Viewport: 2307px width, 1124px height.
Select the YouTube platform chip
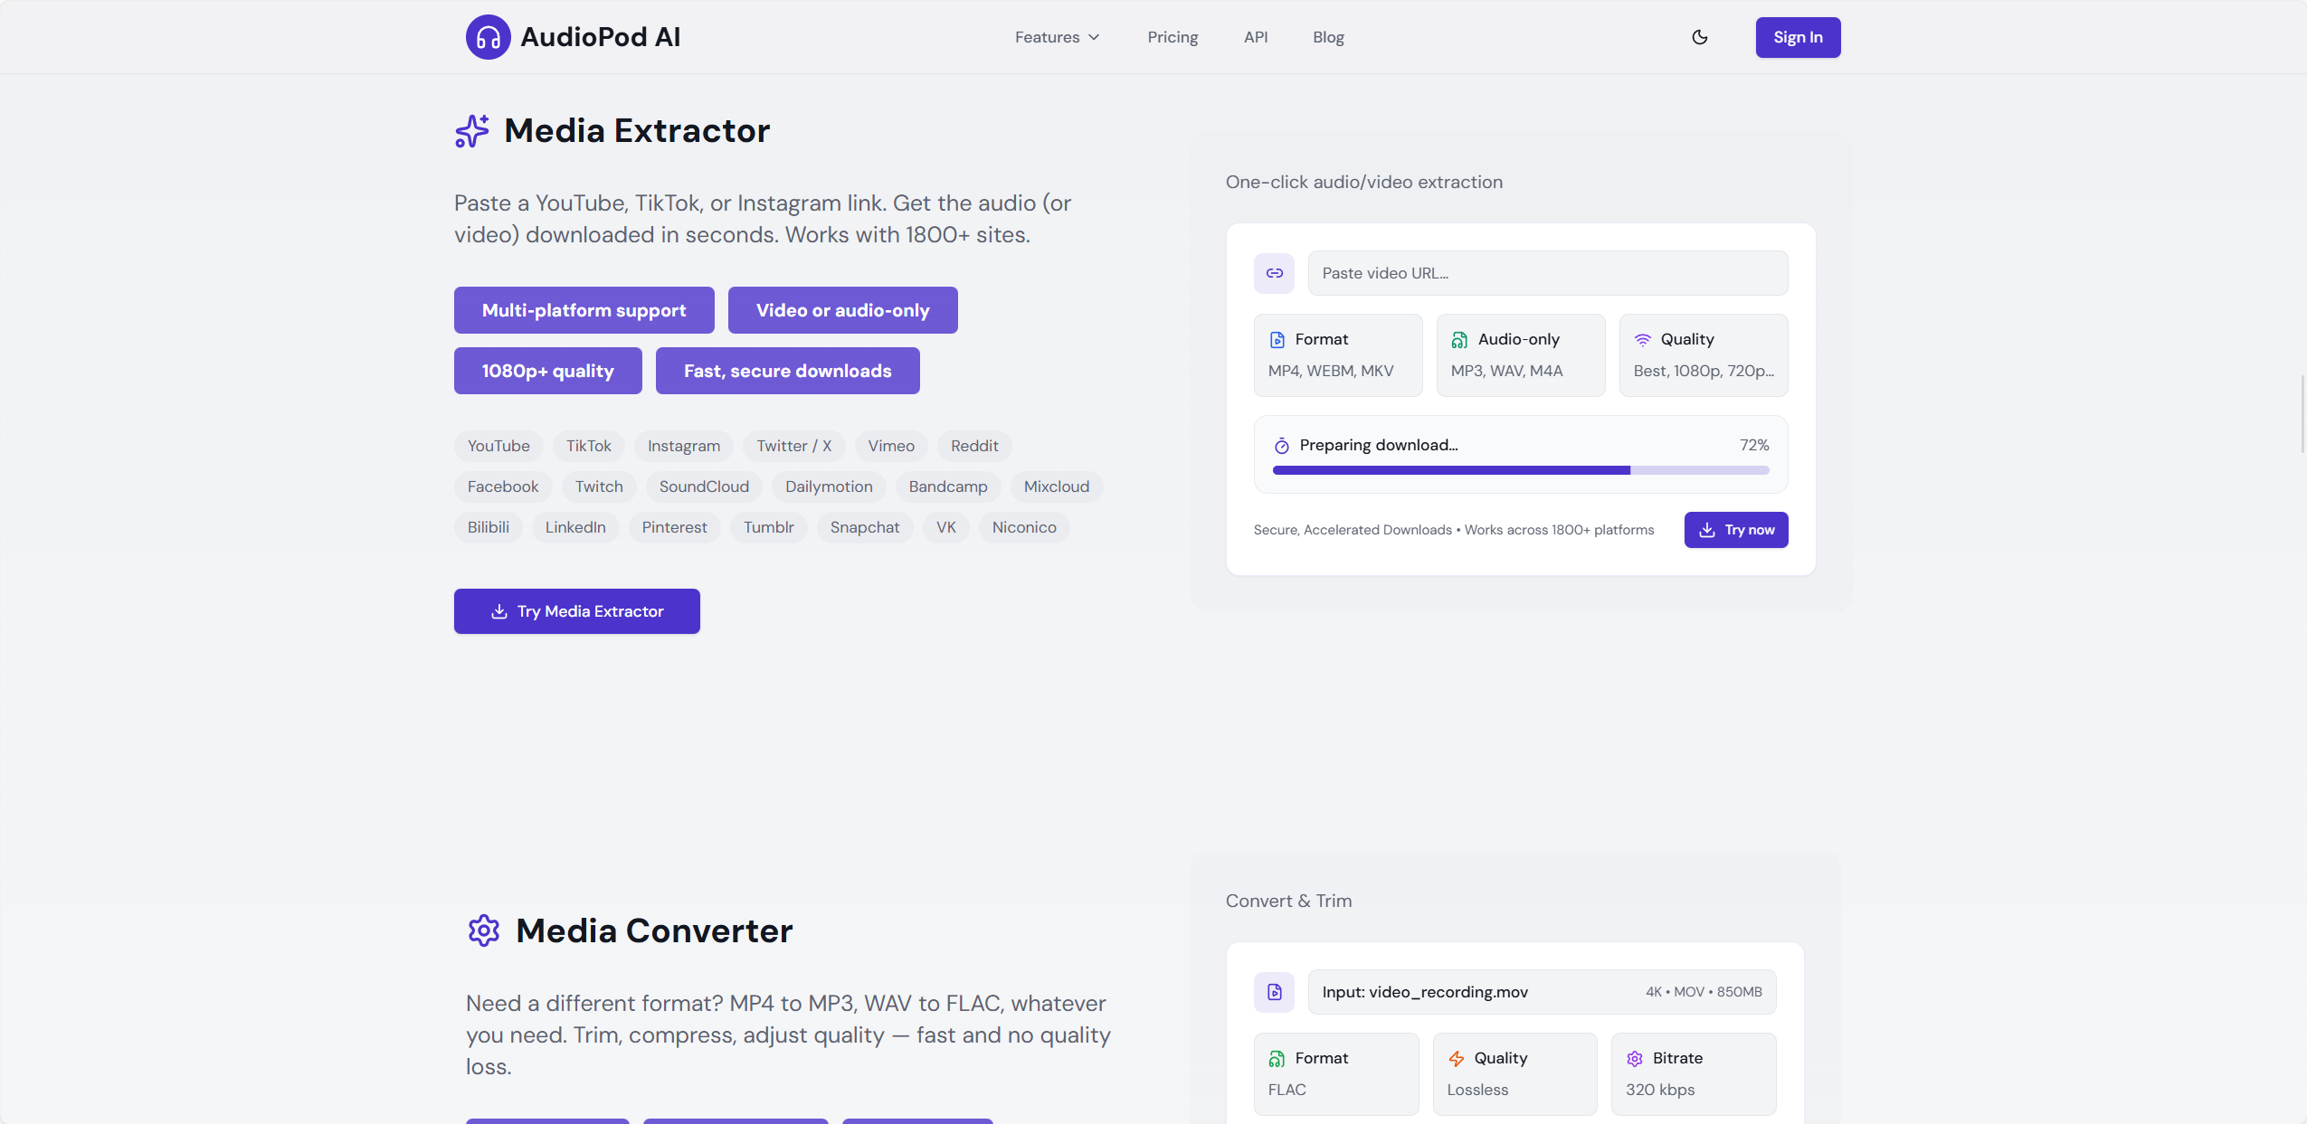pyautogui.click(x=498, y=446)
